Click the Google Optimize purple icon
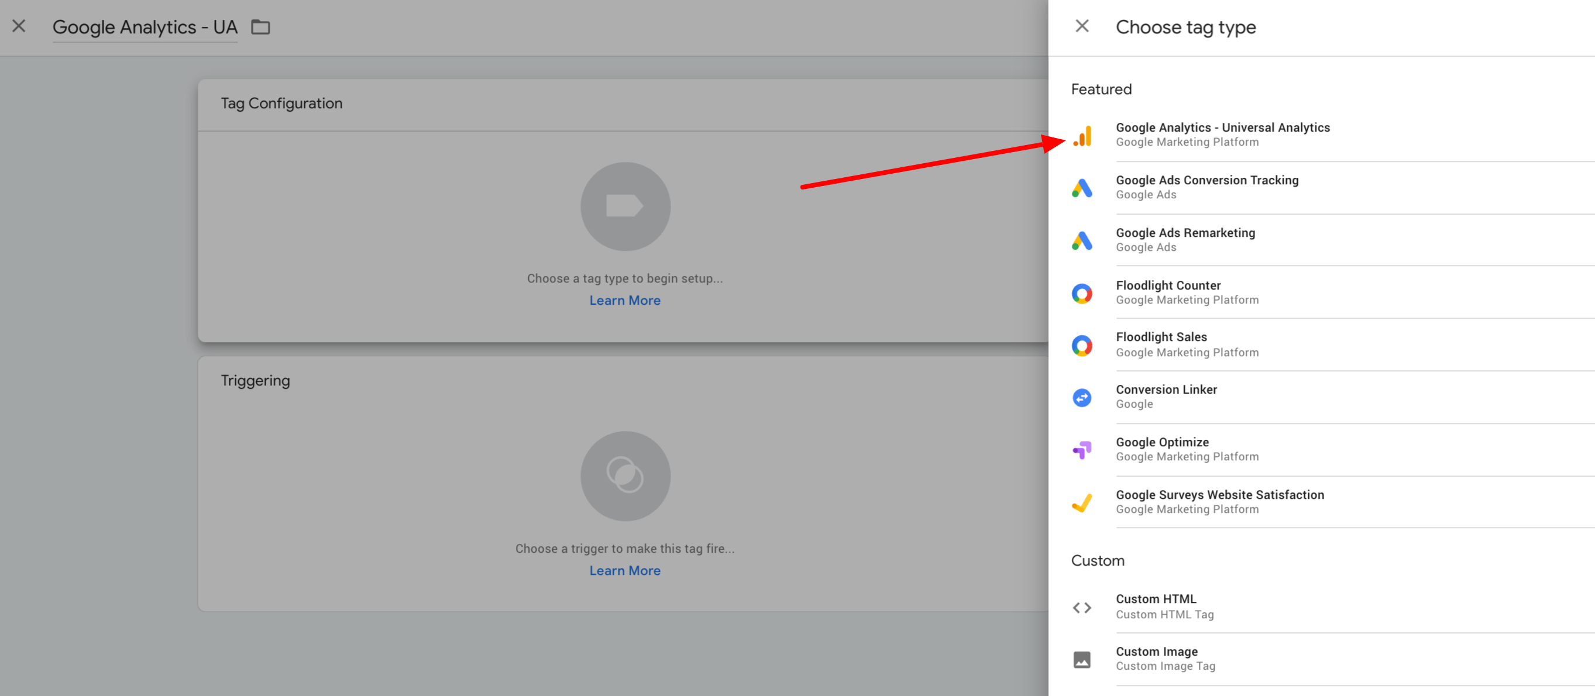This screenshot has height=696, width=1595. point(1082,450)
